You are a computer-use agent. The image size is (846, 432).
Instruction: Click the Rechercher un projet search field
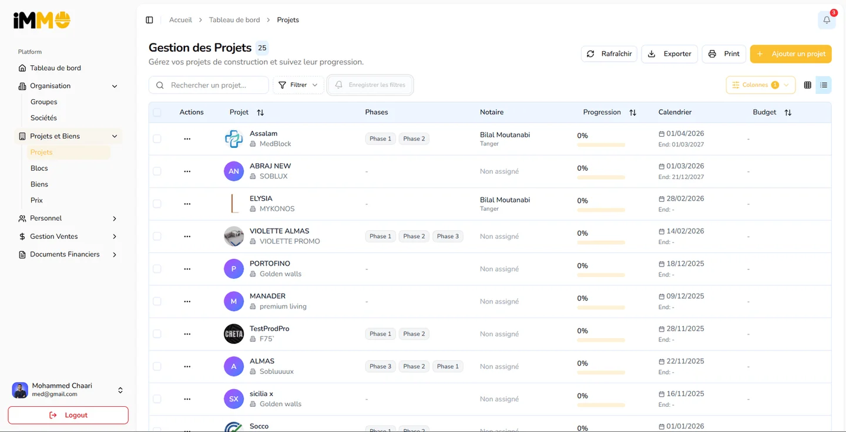pos(209,85)
